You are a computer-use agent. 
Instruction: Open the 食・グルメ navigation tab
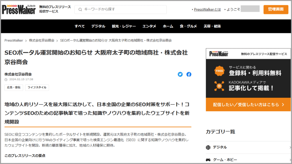pyautogui.click(x=188, y=26)
